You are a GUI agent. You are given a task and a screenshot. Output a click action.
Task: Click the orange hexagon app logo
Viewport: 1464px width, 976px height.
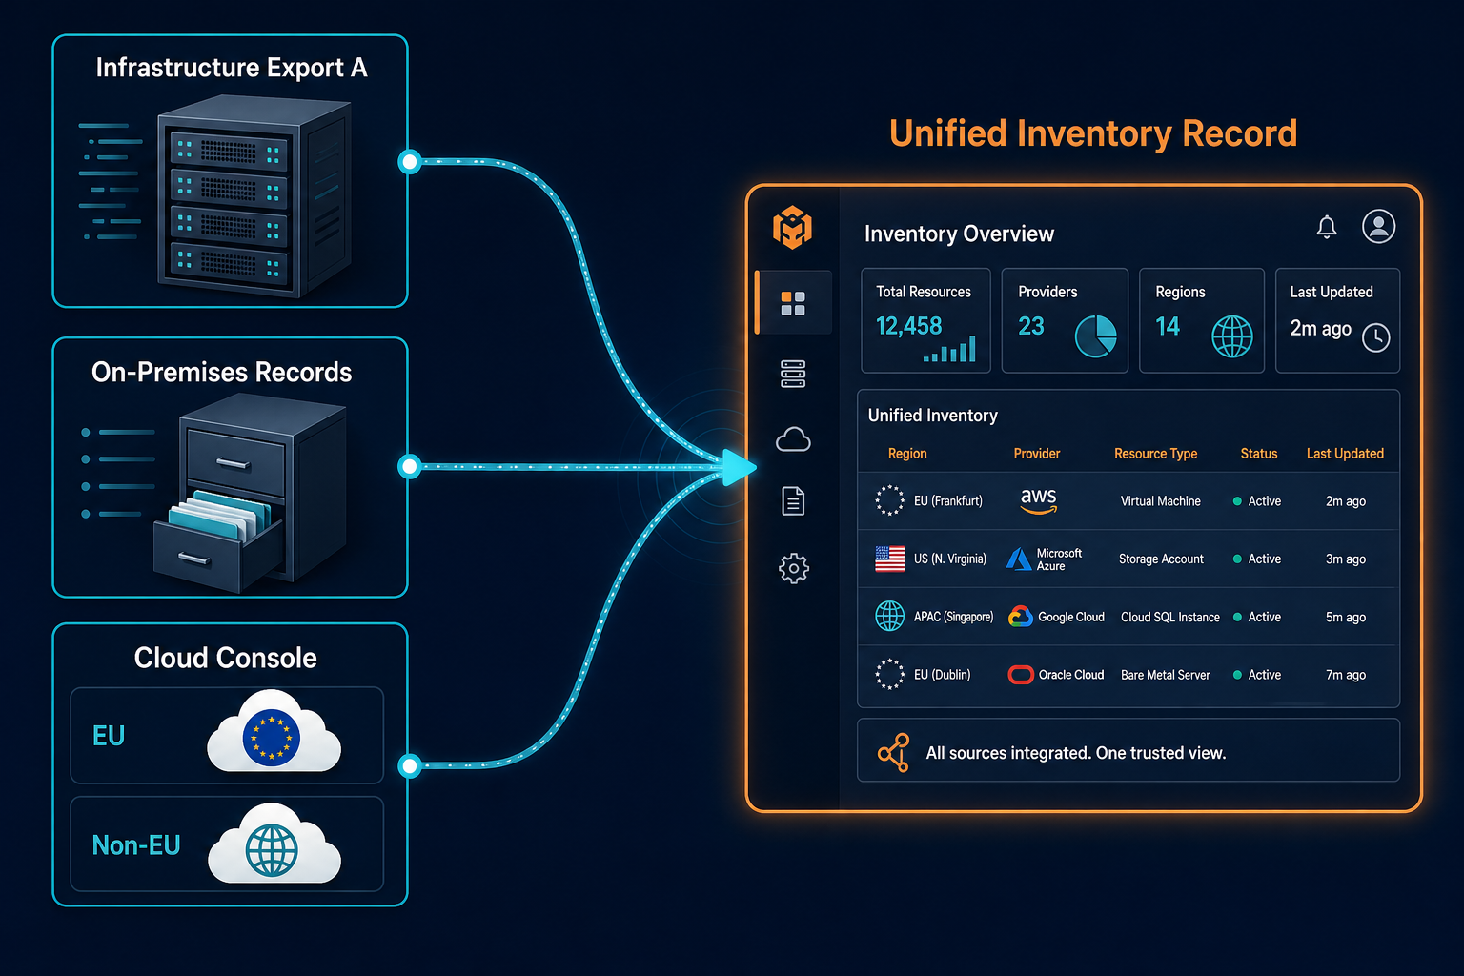click(792, 228)
